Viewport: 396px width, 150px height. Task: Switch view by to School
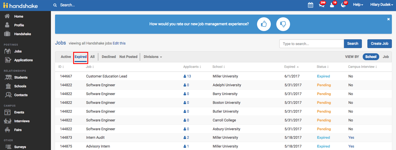[x=371, y=57]
